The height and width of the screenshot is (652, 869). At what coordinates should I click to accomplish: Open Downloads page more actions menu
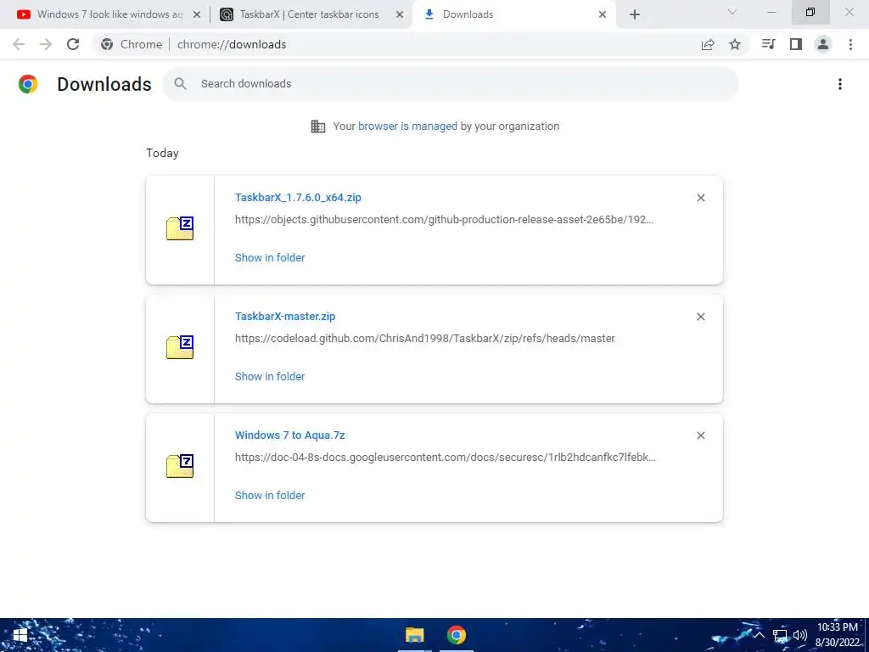(x=840, y=84)
